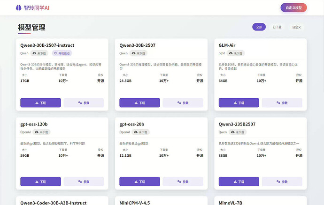Select the GLM-Air card title
This screenshot has width=324, height=205.
[227, 45]
